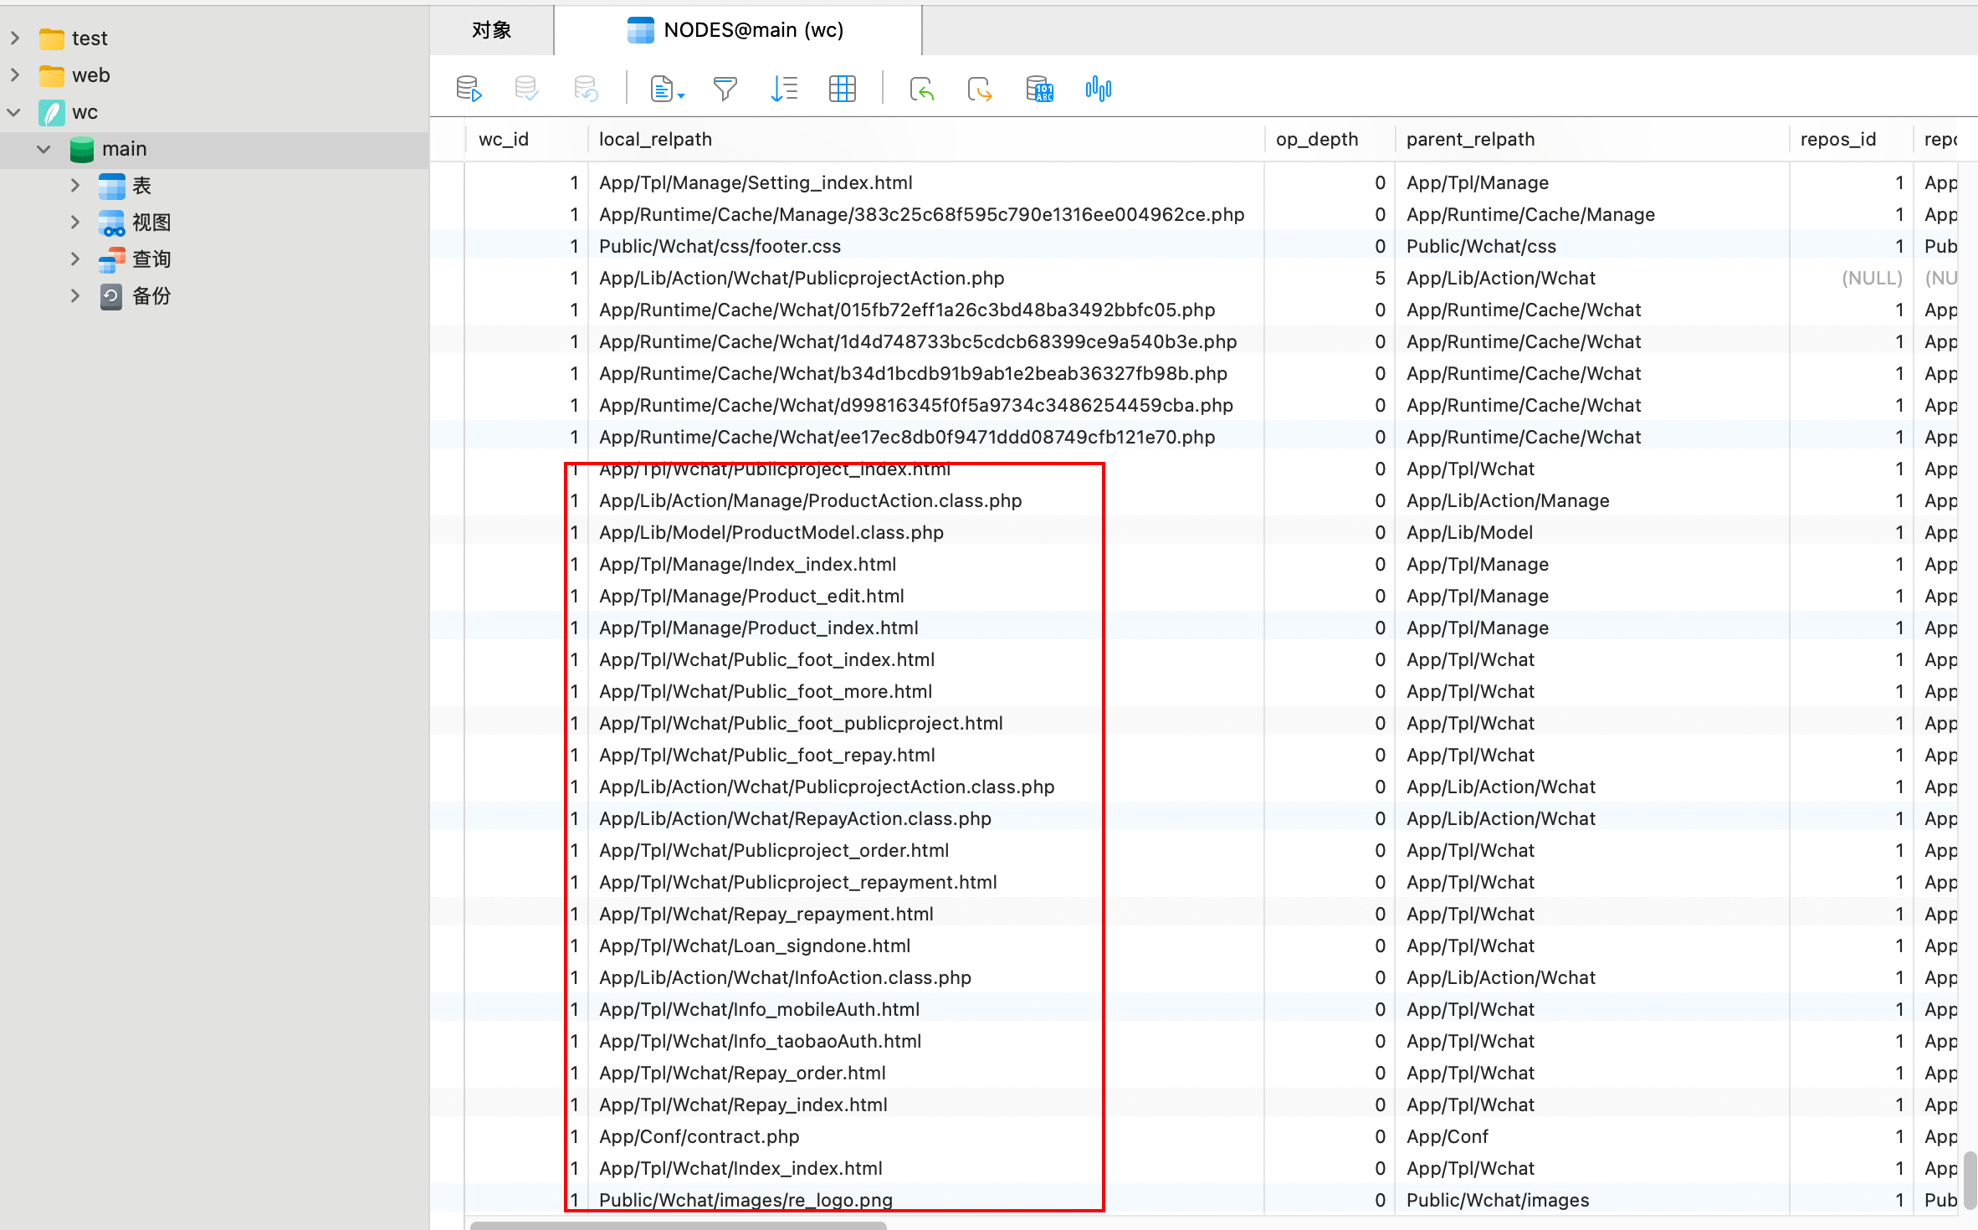Click the tables (表) icon
This screenshot has width=1978, height=1230.
112,186
